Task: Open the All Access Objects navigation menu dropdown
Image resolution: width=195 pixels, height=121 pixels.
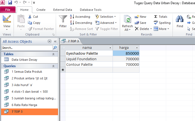Action: 49,41
